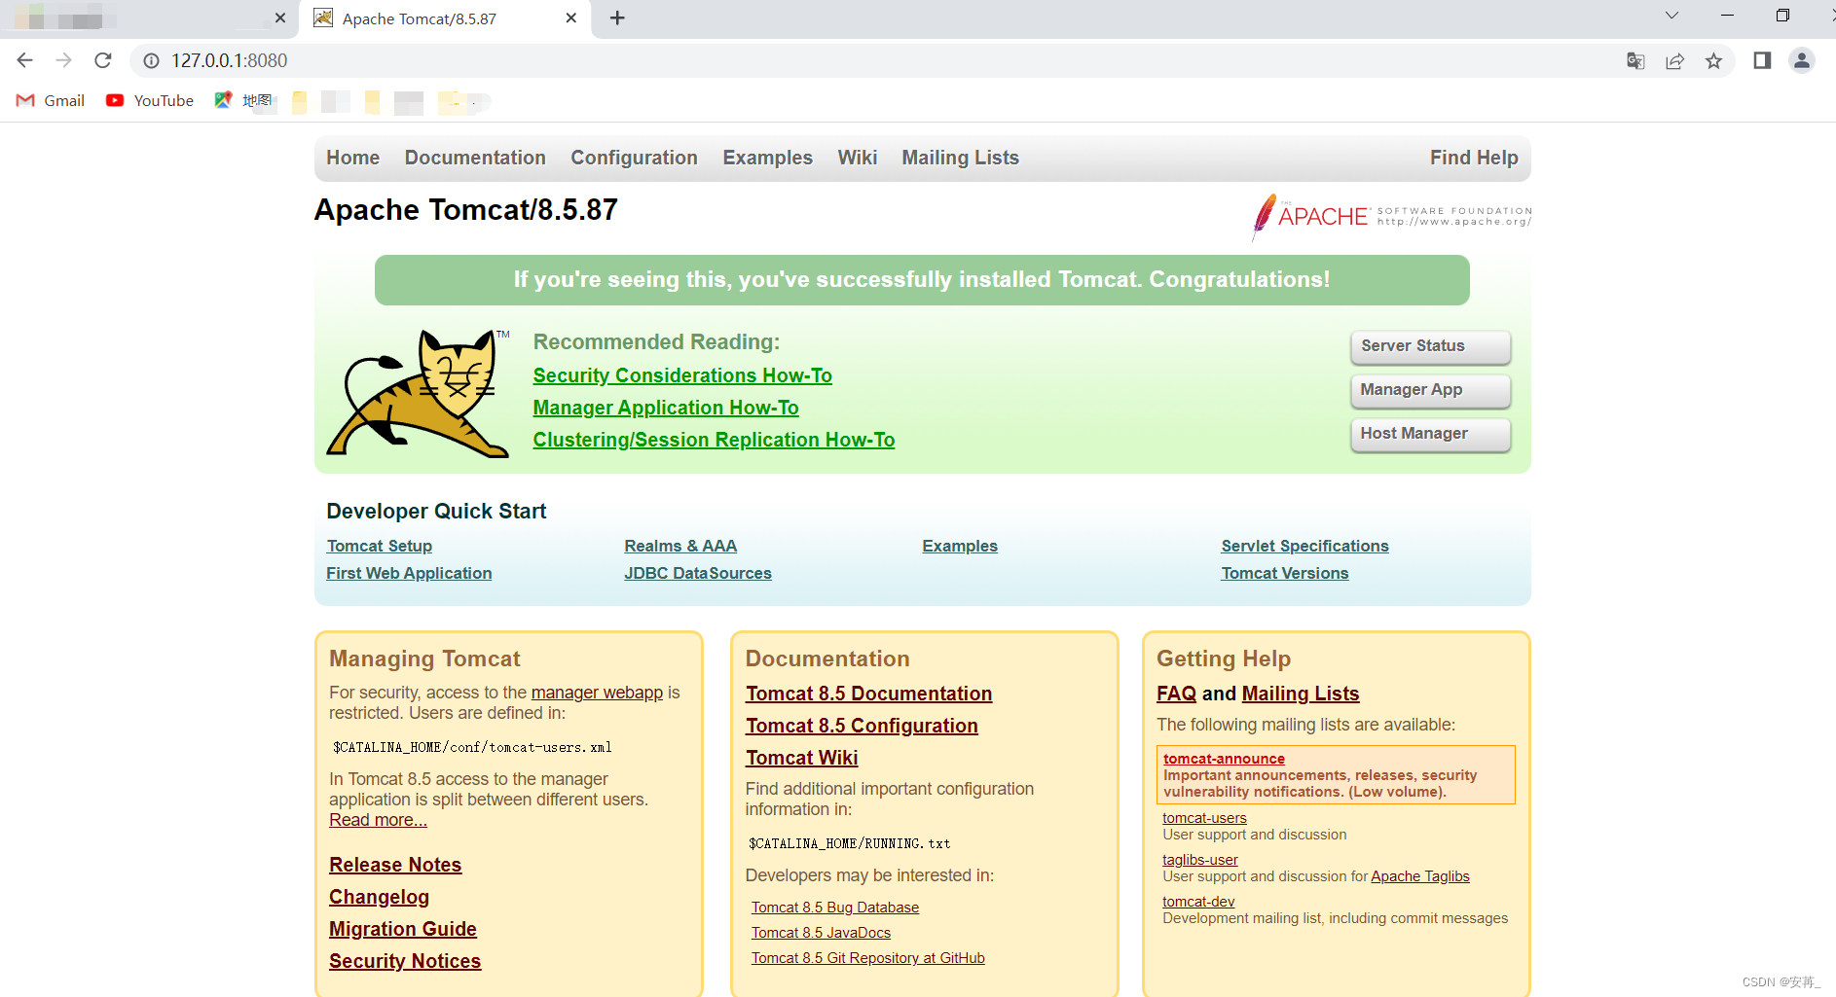Click the Read more... link
Image resolution: width=1836 pixels, height=997 pixels.
(378, 820)
